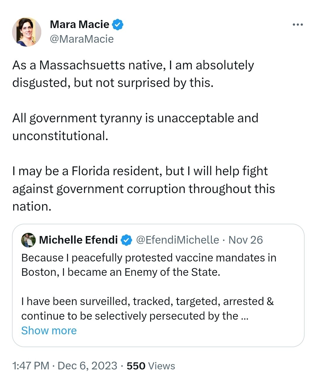The width and height of the screenshot is (316, 384).
Task: Open Mara Macie's profile picture
Action: 27,32
